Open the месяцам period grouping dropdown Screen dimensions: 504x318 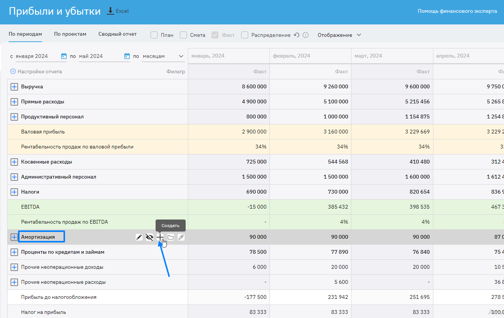pyautogui.click(x=163, y=56)
